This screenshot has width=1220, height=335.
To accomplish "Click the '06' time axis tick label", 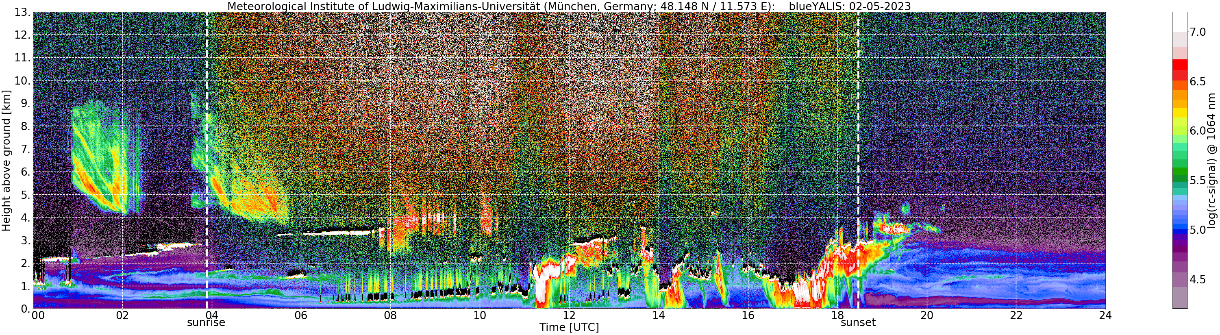I will click(x=301, y=315).
